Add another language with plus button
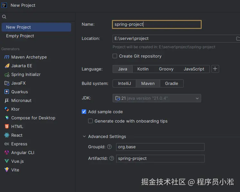Screen dimensions: 240x192 tap(215, 69)
